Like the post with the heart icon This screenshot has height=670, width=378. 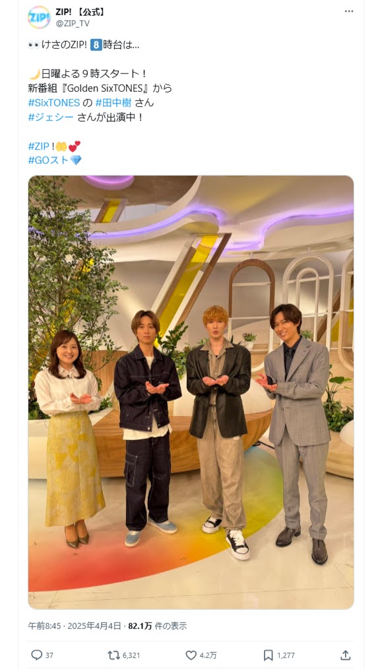(191, 655)
